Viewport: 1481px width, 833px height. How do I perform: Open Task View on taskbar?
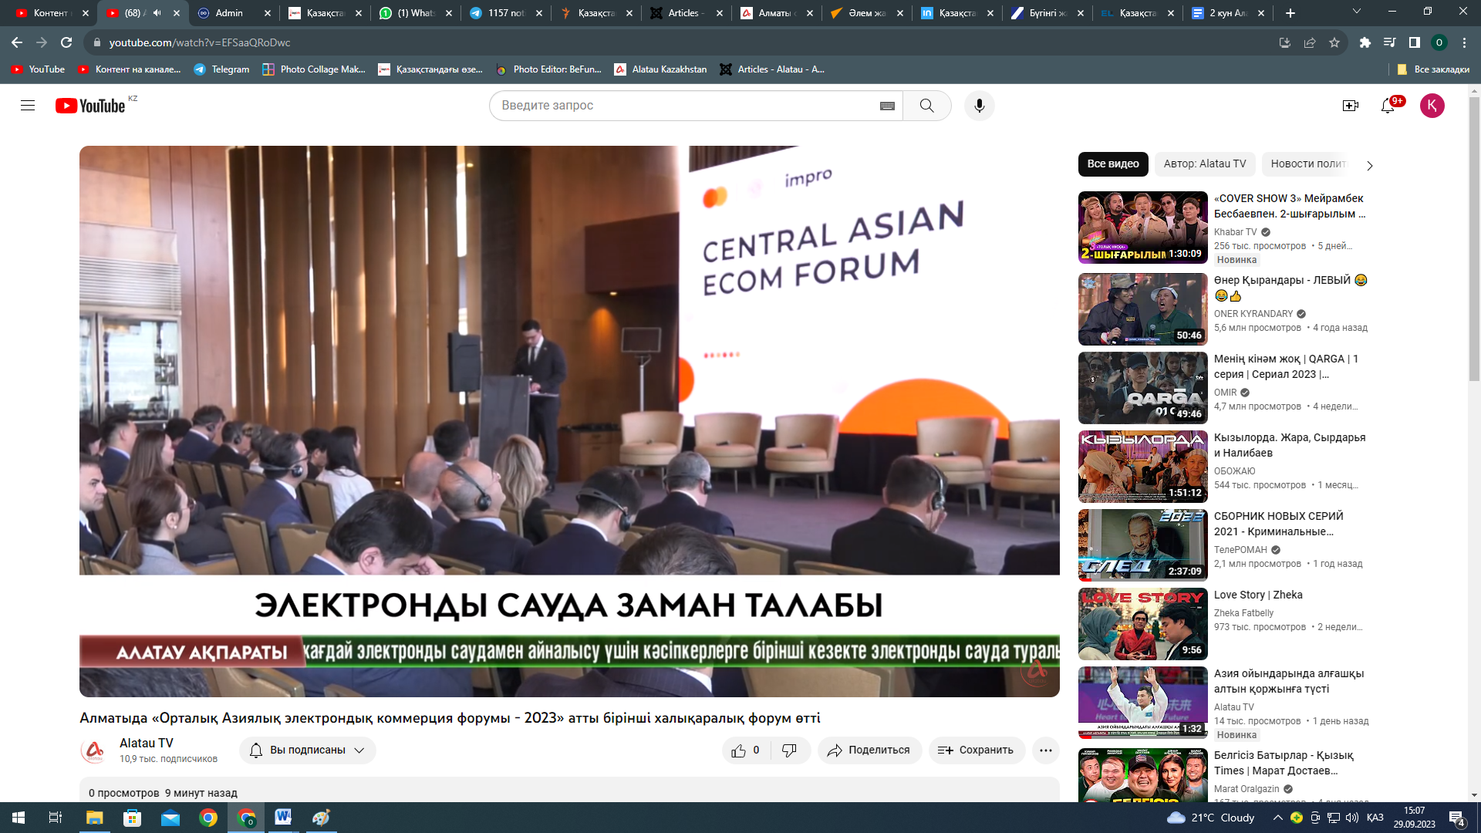pyautogui.click(x=56, y=818)
